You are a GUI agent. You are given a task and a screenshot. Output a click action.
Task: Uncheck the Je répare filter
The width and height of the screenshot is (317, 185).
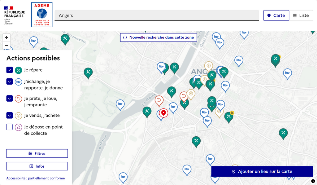[10, 70]
